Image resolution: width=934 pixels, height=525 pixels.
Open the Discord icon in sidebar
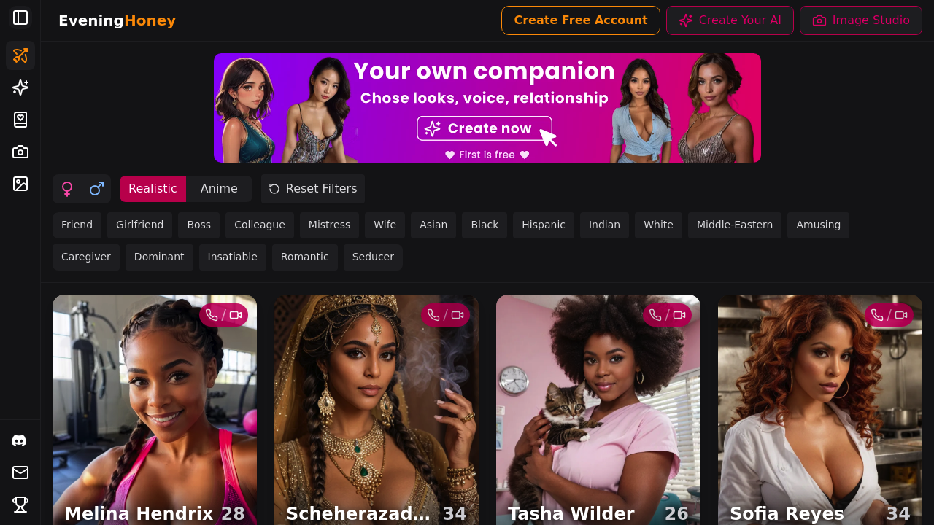(x=20, y=440)
